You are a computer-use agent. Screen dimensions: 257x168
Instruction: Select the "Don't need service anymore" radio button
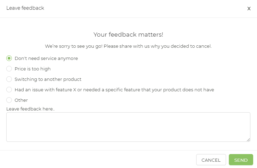[x=9, y=58]
